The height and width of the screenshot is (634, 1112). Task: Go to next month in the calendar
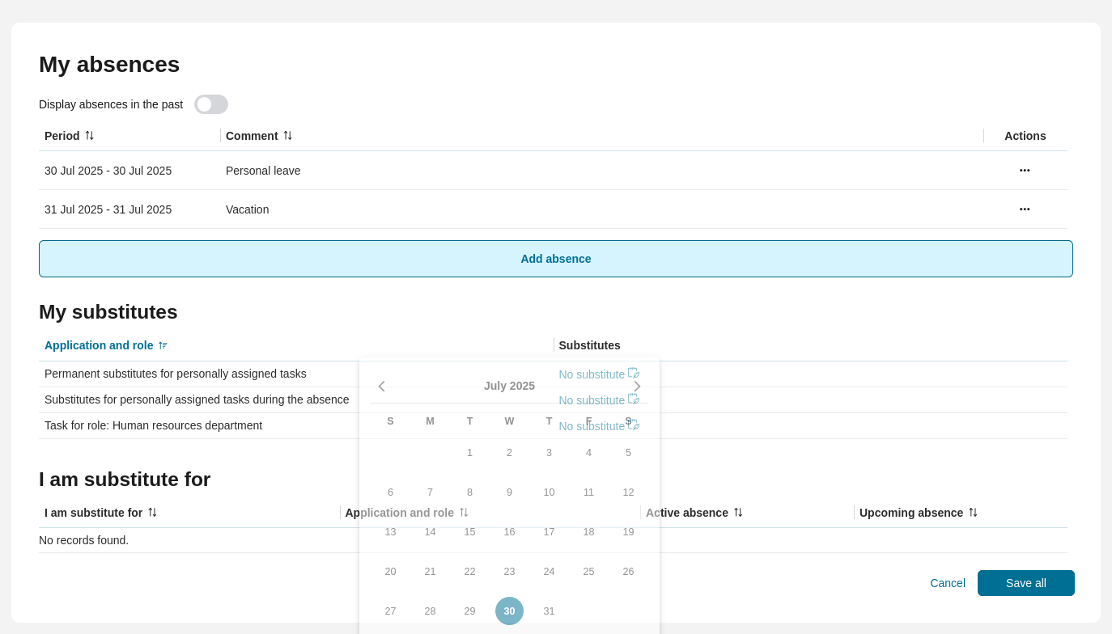[637, 386]
